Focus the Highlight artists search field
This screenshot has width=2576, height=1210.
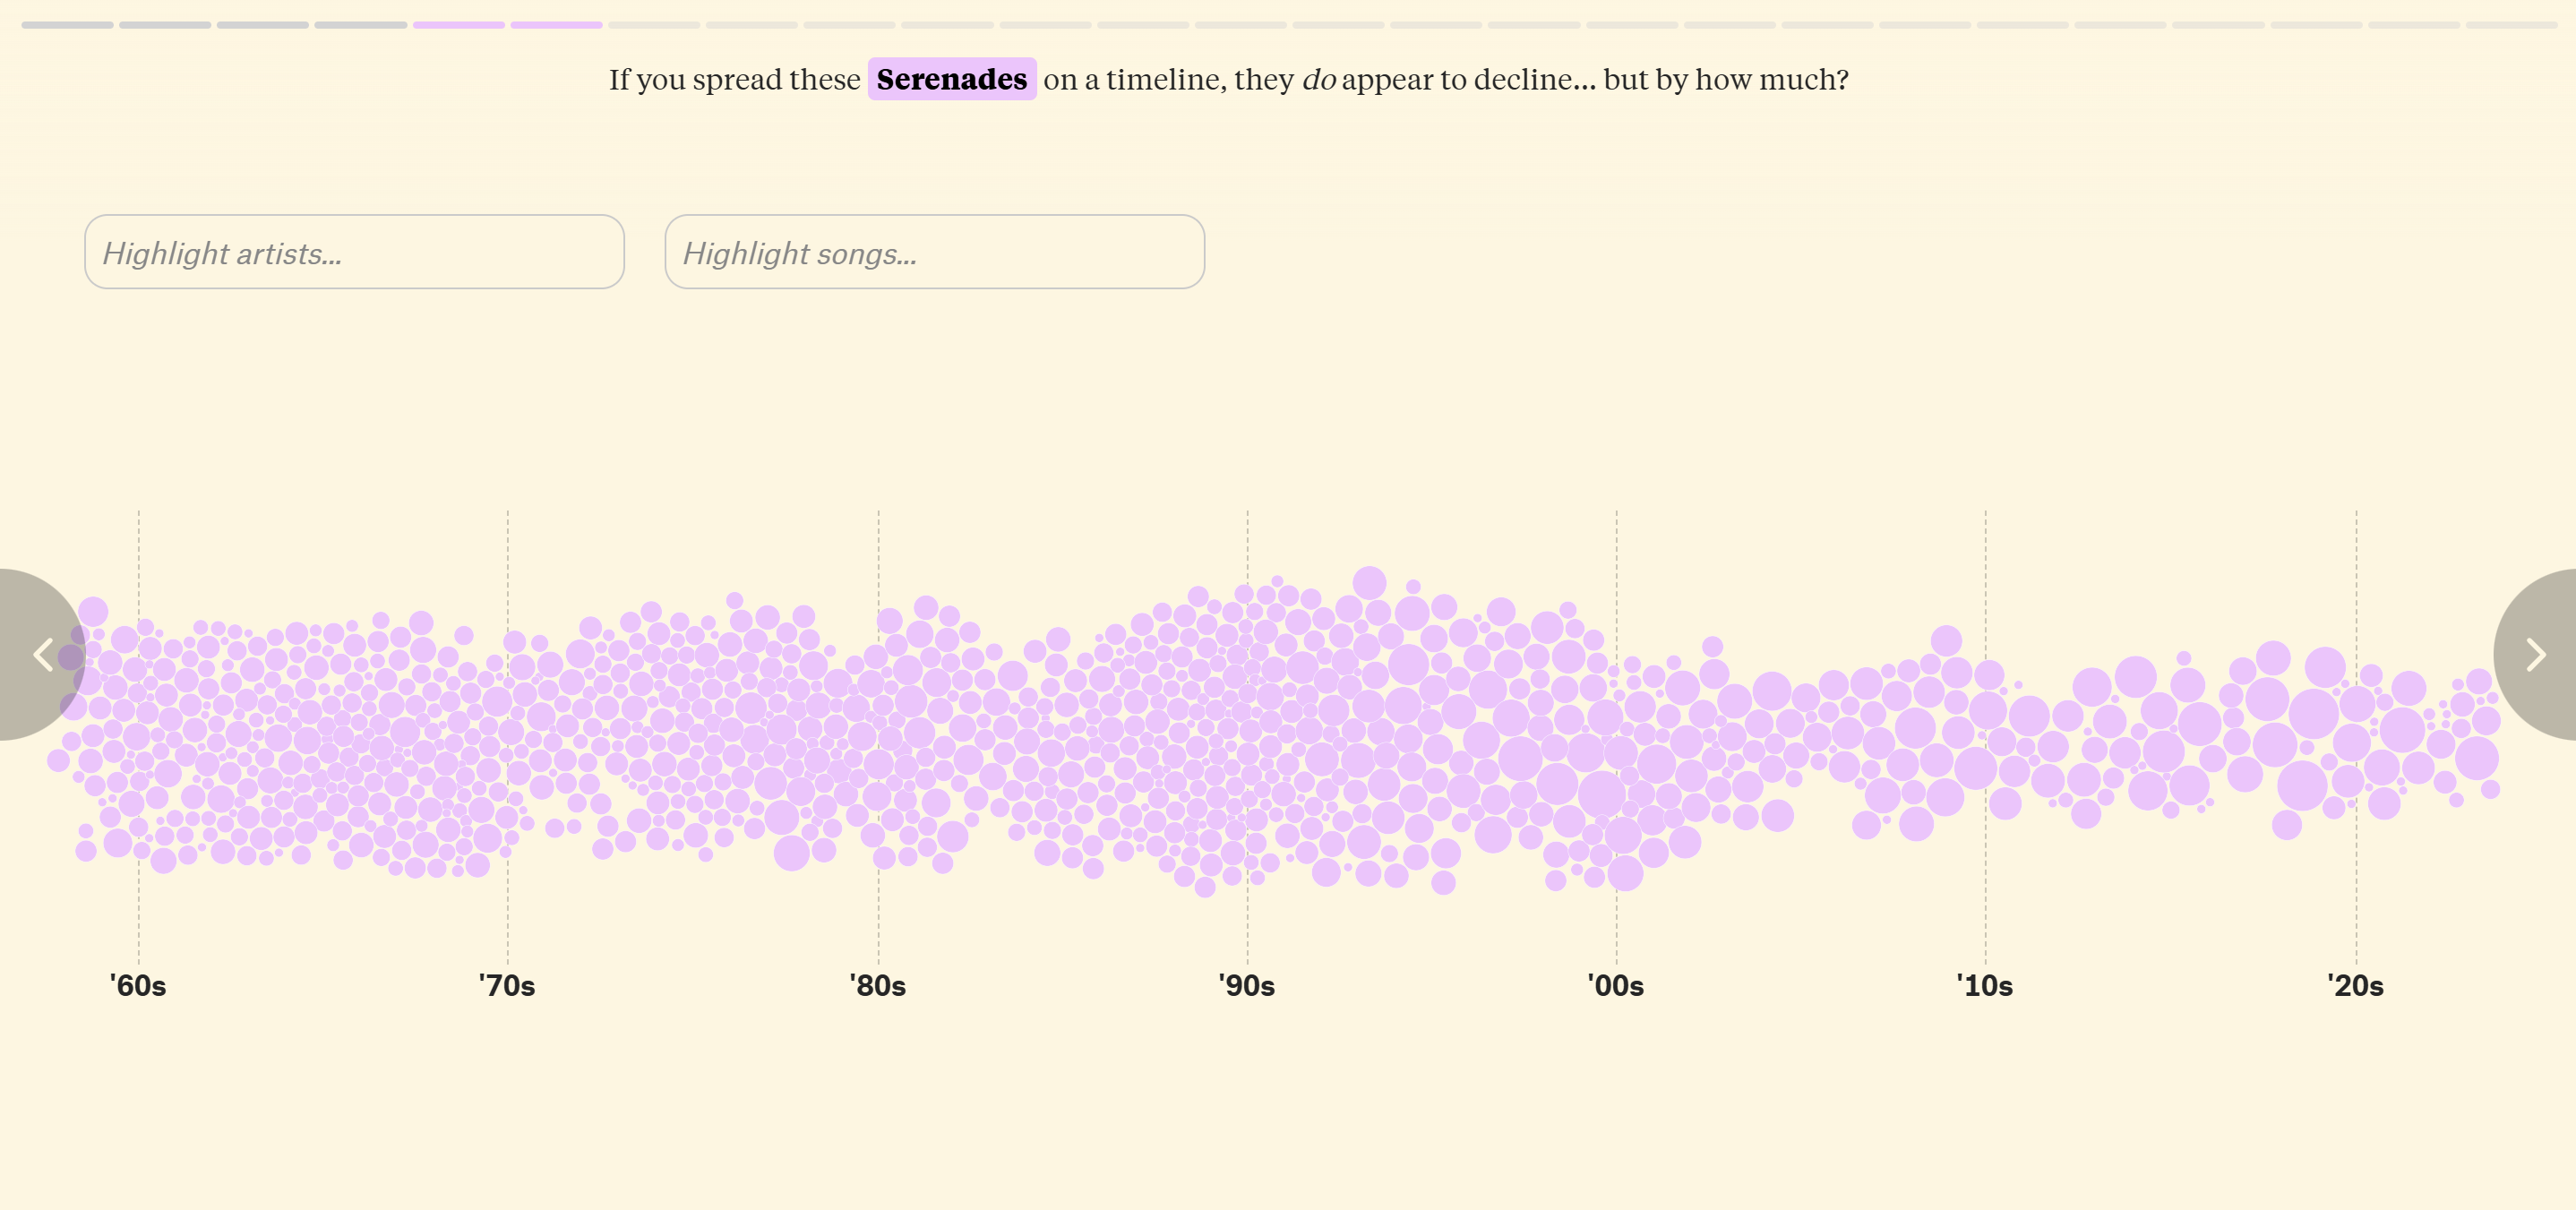(354, 252)
